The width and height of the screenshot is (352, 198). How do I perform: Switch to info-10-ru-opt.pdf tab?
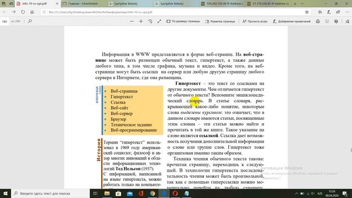pyautogui.click(x=35, y=4)
